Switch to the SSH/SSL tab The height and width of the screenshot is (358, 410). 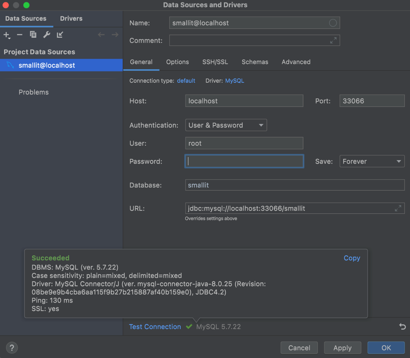click(215, 62)
